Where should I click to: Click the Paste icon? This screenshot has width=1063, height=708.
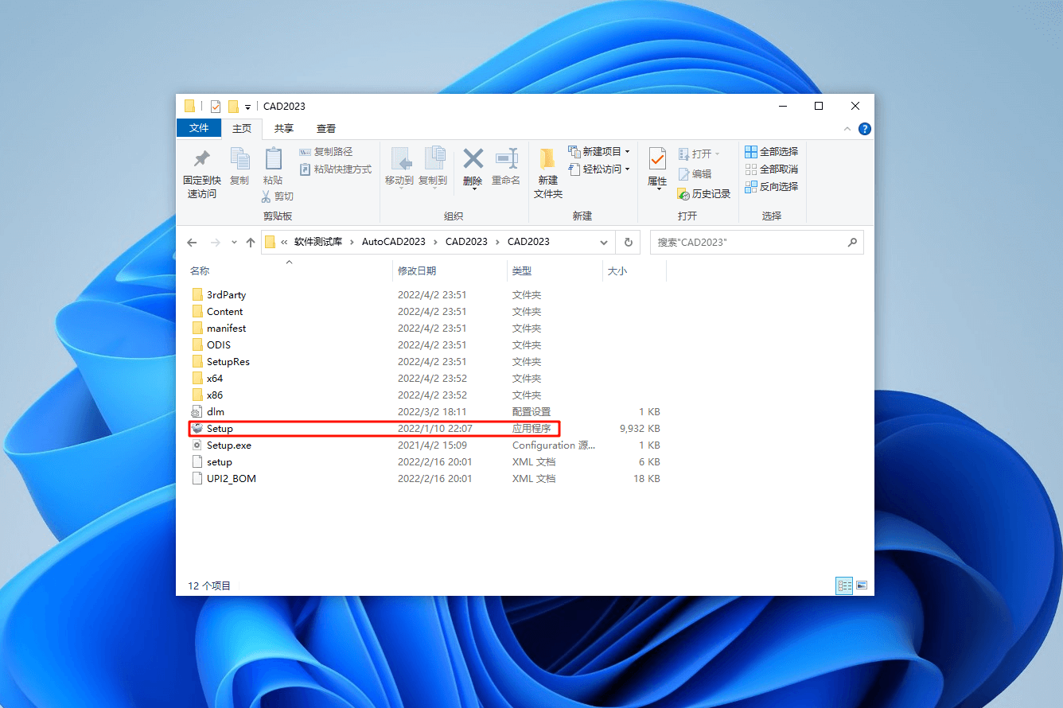tap(273, 165)
